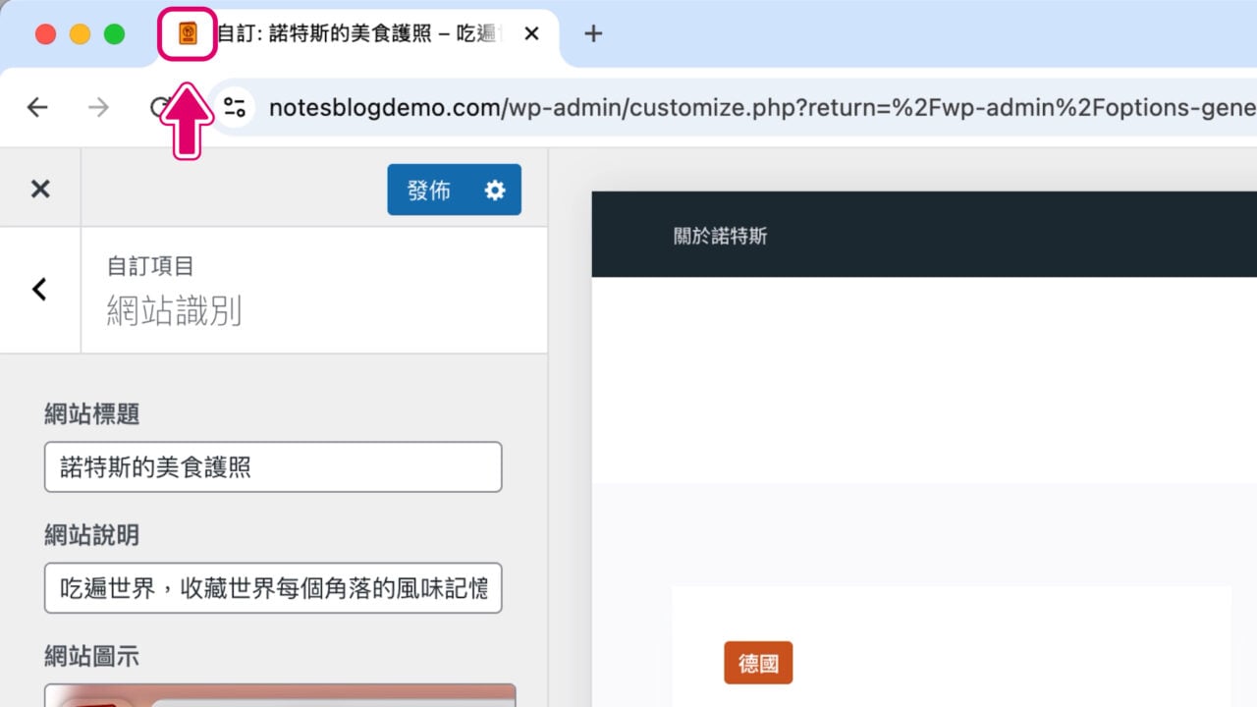Close window using the red button
Screen dimensions: 1257x707
(45, 34)
